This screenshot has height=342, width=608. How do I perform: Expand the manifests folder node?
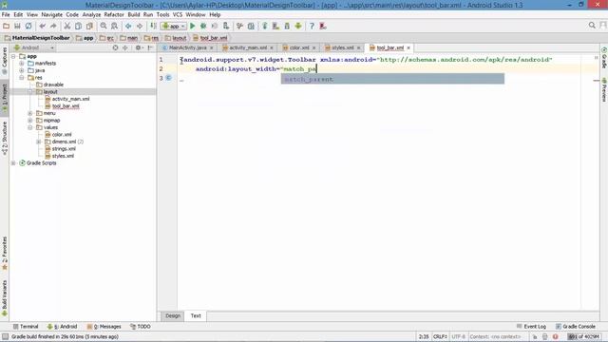(x=22, y=64)
